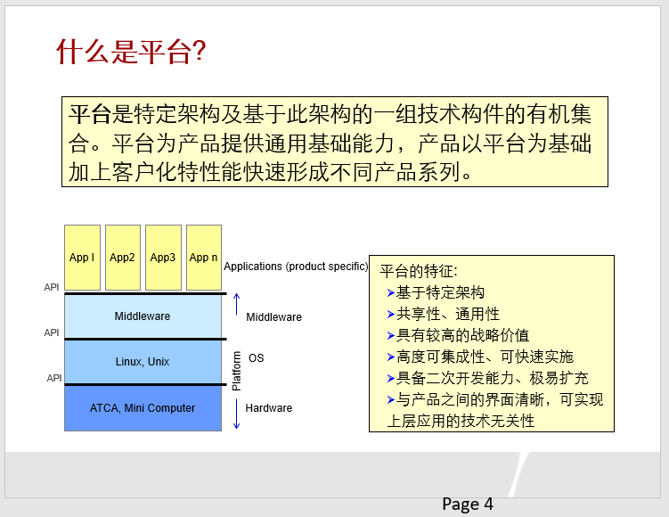
Task: Click the Linux, Unix layer box
Action: tap(143, 362)
